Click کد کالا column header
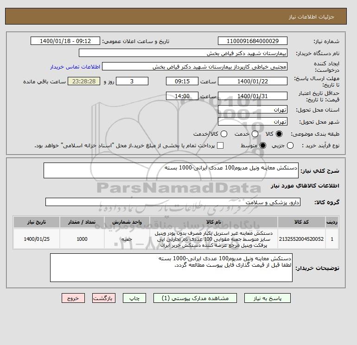Image resolution: width=357 pixels, height=345 pixels. pyautogui.click(x=301, y=222)
